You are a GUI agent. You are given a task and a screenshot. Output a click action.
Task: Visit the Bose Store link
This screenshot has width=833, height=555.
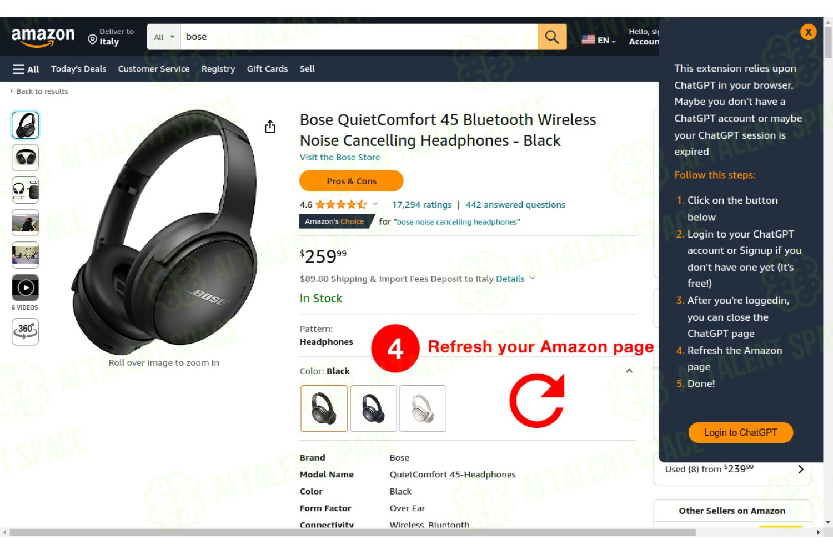click(340, 157)
